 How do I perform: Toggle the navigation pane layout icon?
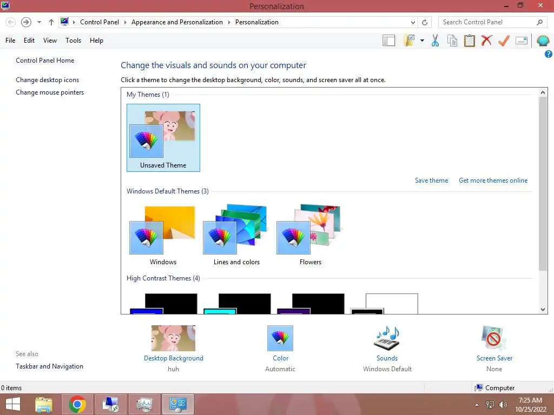point(388,41)
